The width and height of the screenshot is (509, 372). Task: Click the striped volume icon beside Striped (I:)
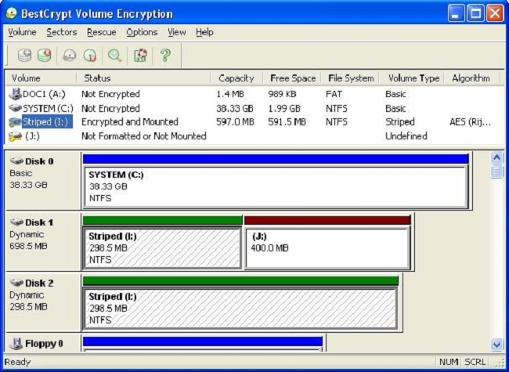click(15, 122)
